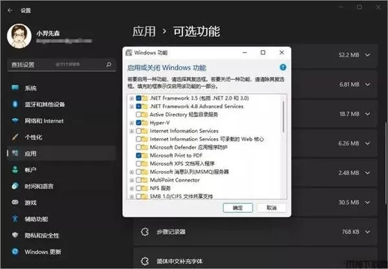The image size is (388, 269).
Task: Expand Internet Information Services tree node
Action: pyautogui.click(x=132, y=131)
